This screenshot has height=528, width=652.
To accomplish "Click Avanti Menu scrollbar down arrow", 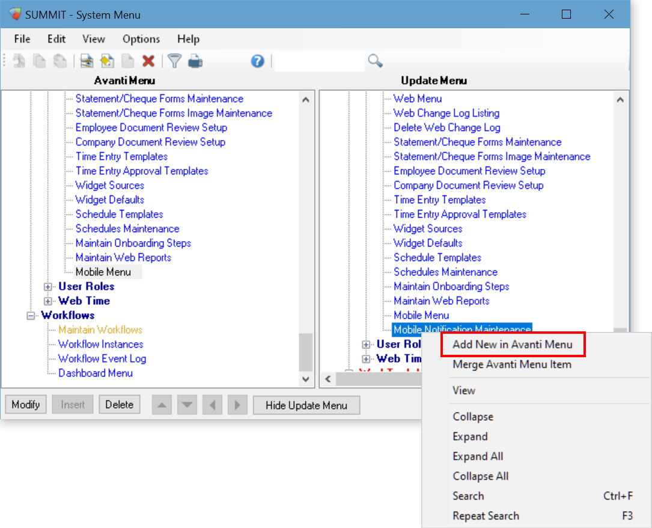I will pos(306,379).
